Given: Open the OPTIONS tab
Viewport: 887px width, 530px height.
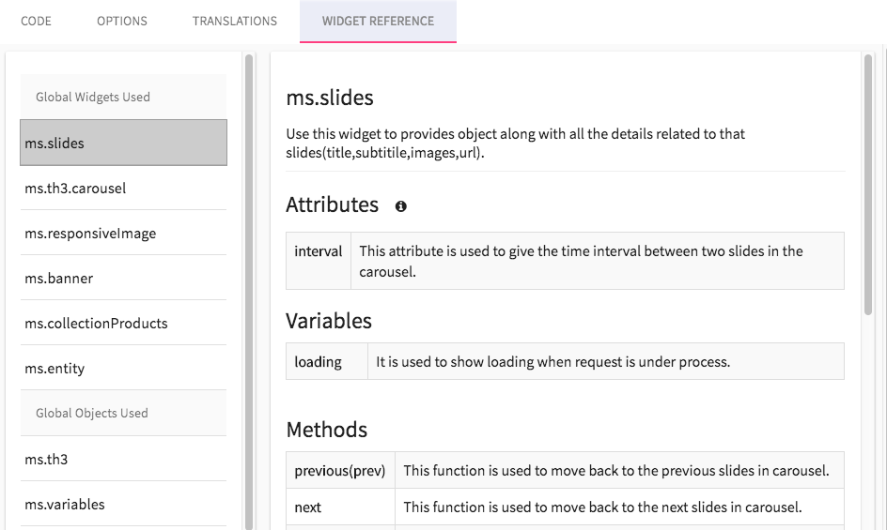Looking at the screenshot, I should [x=121, y=21].
